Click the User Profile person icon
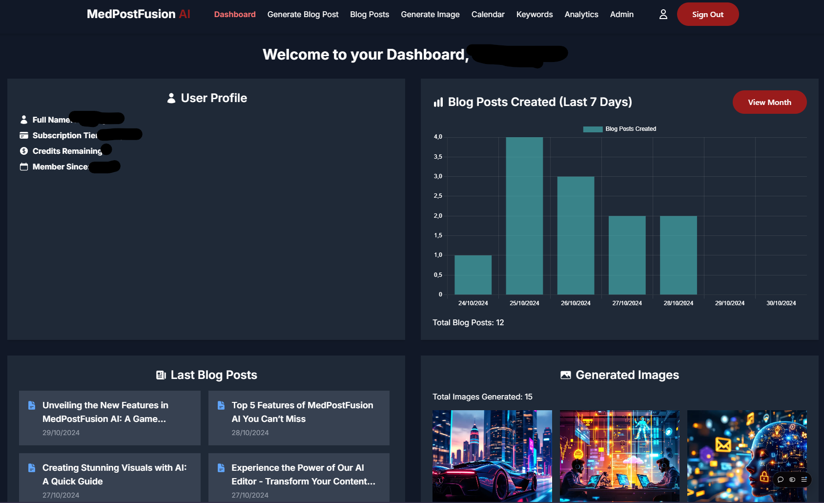The height and width of the screenshot is (503, 824). pos(171,98)
